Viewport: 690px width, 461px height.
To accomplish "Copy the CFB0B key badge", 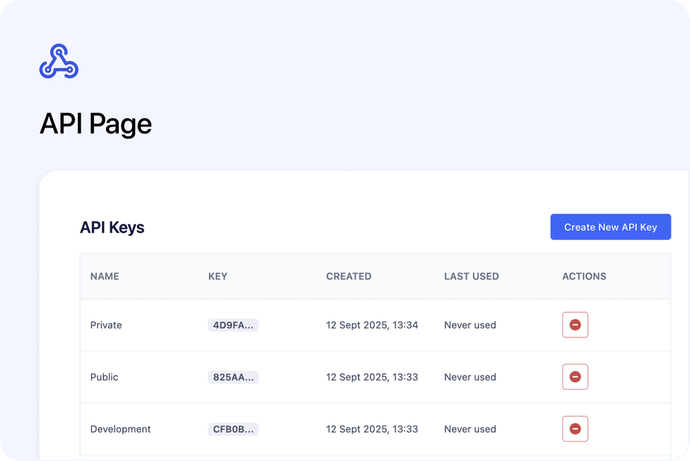I will (x=233, y=429).
